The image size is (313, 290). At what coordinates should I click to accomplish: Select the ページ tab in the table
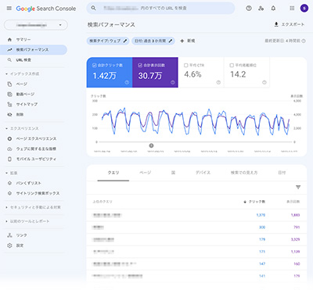coord(146,173)
